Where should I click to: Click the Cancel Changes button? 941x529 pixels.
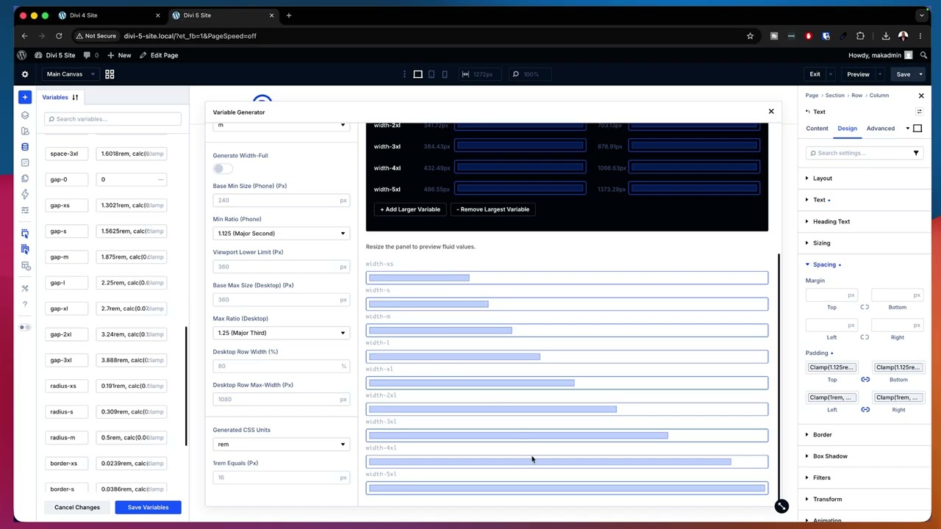tap(77, 508)
